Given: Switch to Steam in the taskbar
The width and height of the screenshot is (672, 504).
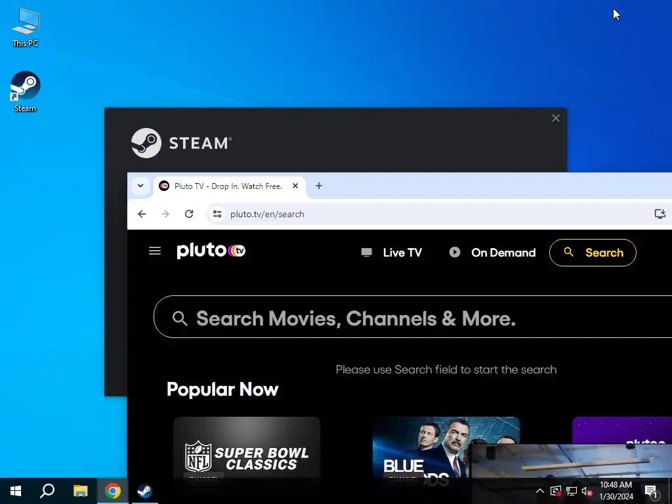Looking at the screenshot, I should click(144, 491).
